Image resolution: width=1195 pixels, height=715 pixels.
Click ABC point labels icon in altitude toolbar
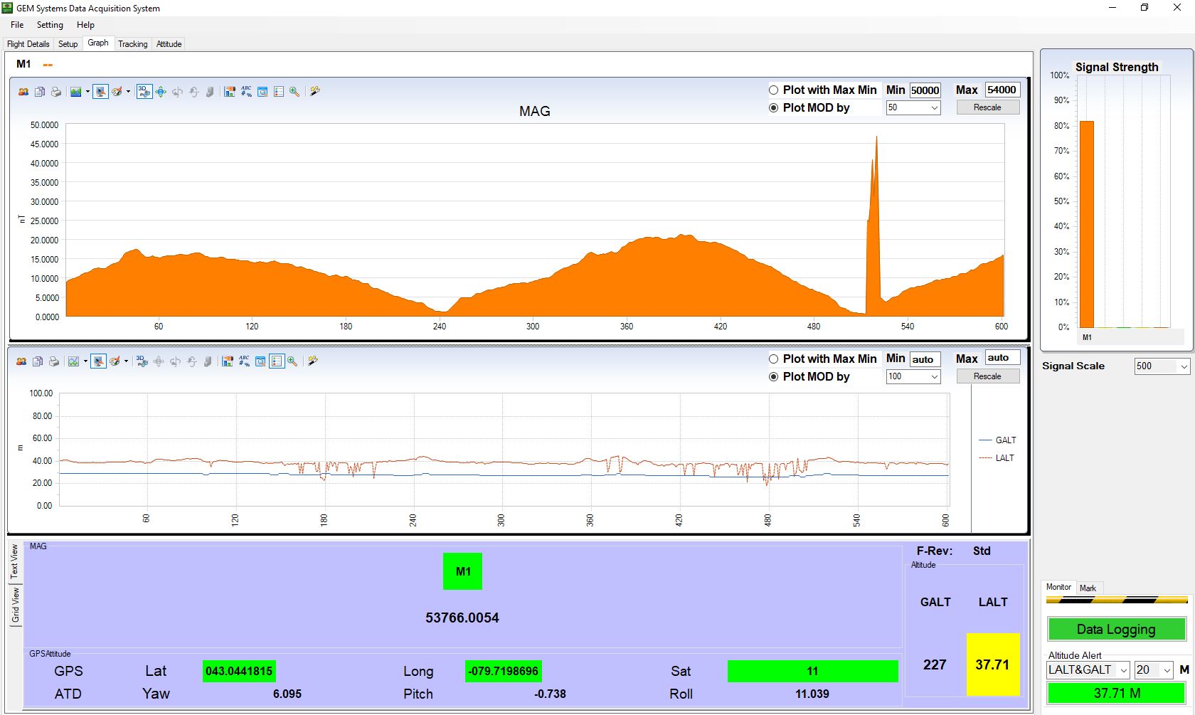244,361
